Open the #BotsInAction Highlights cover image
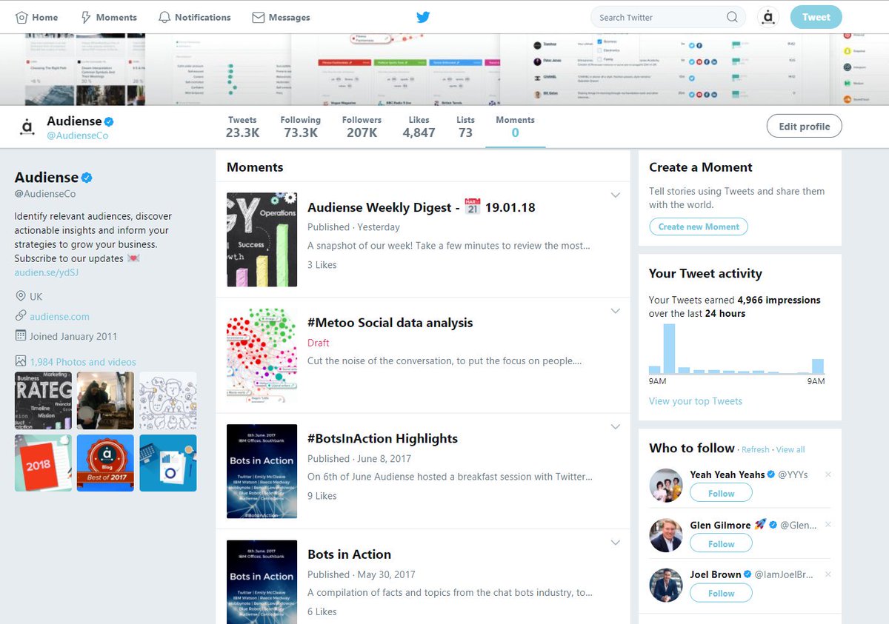The width and height of the screenshot is (889, 624). [262, 471]
